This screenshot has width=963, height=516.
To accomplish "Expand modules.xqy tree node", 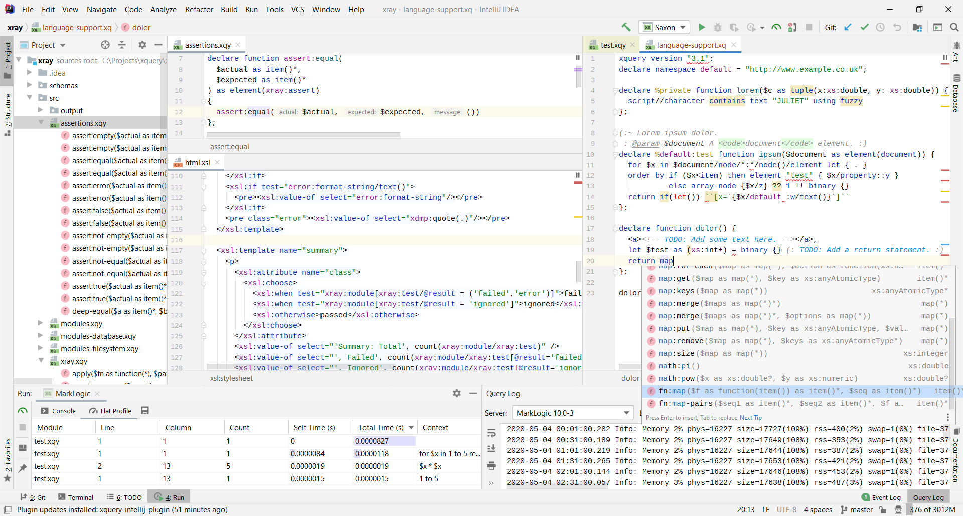I will pyautogui.click(x=41, y=323).
